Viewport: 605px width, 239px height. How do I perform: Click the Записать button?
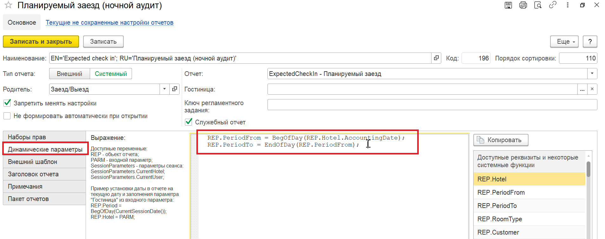(x=103, y=41)
